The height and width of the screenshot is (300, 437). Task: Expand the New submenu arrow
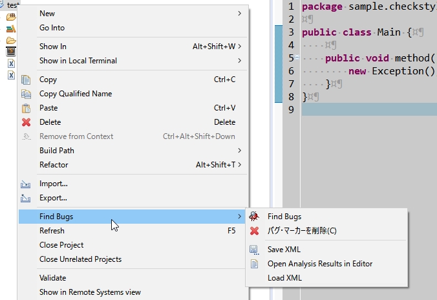tap(239, 14)
